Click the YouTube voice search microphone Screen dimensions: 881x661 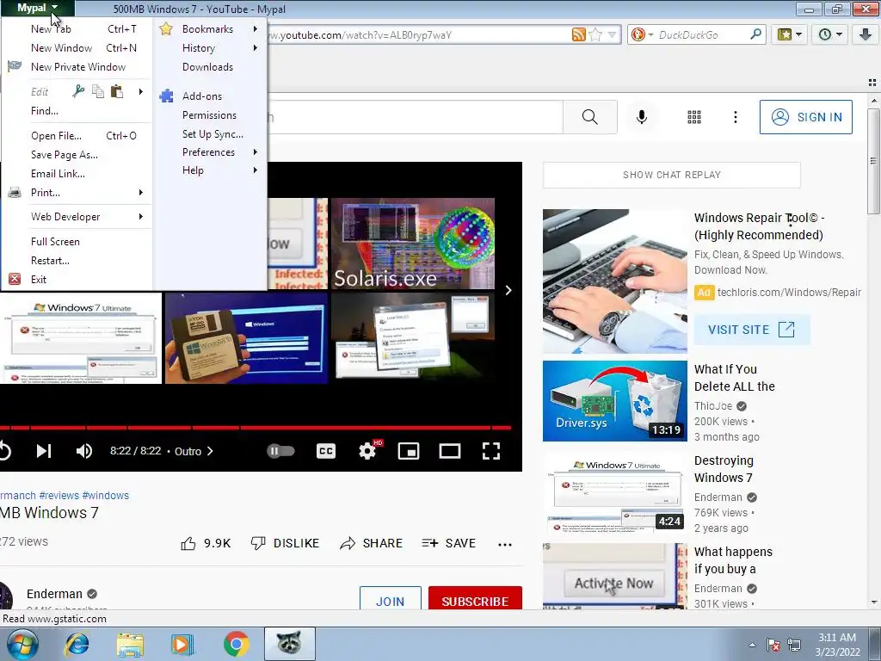coord(642,117)
